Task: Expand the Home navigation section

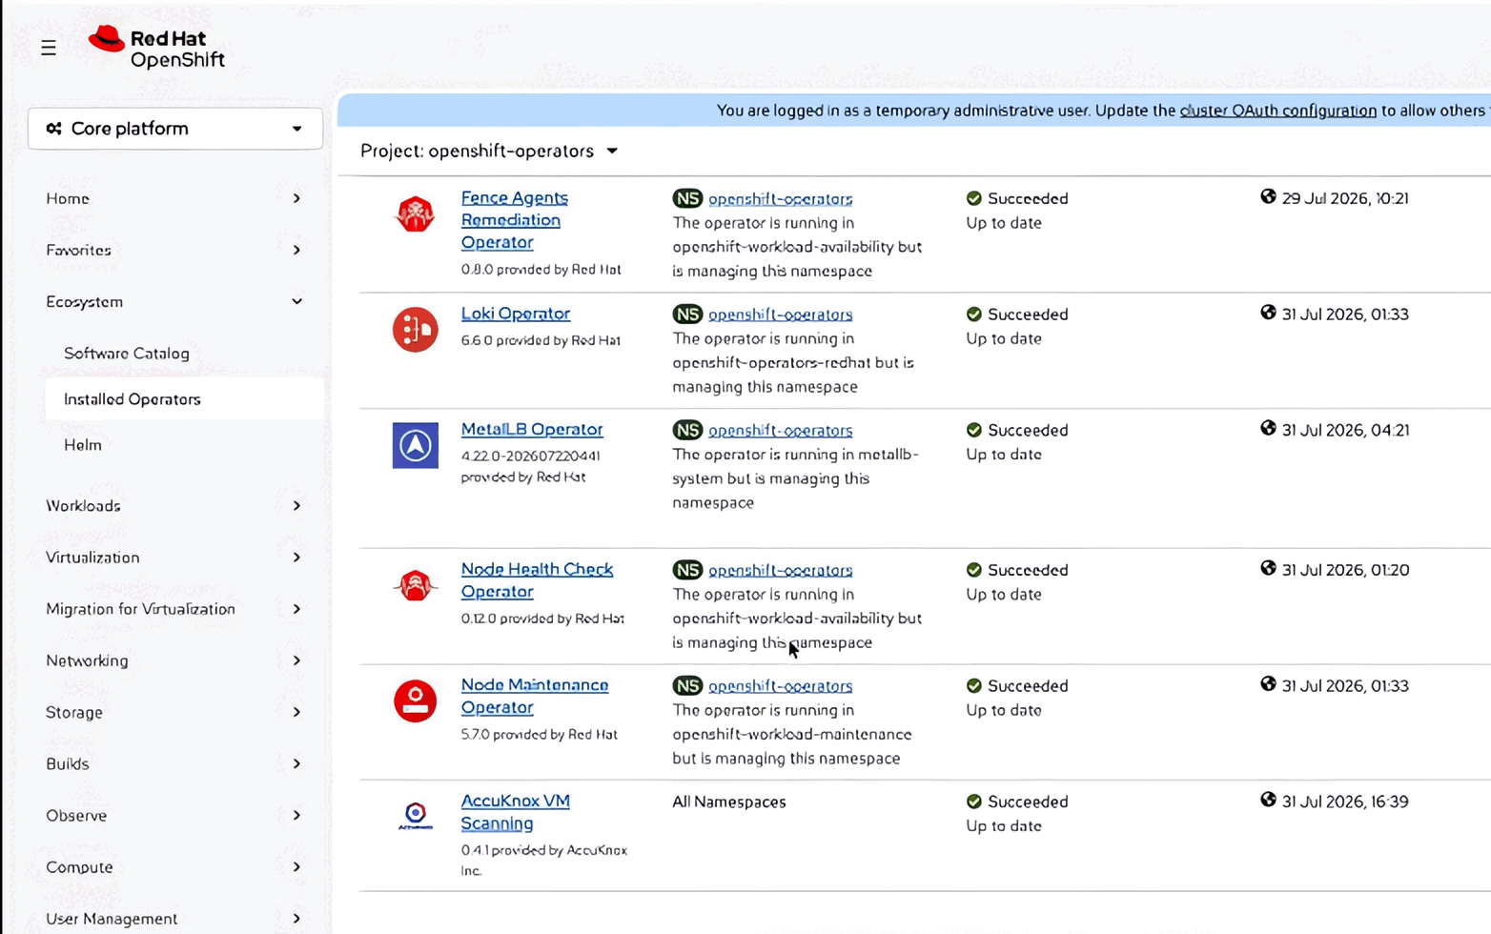Action: point(174,198)
